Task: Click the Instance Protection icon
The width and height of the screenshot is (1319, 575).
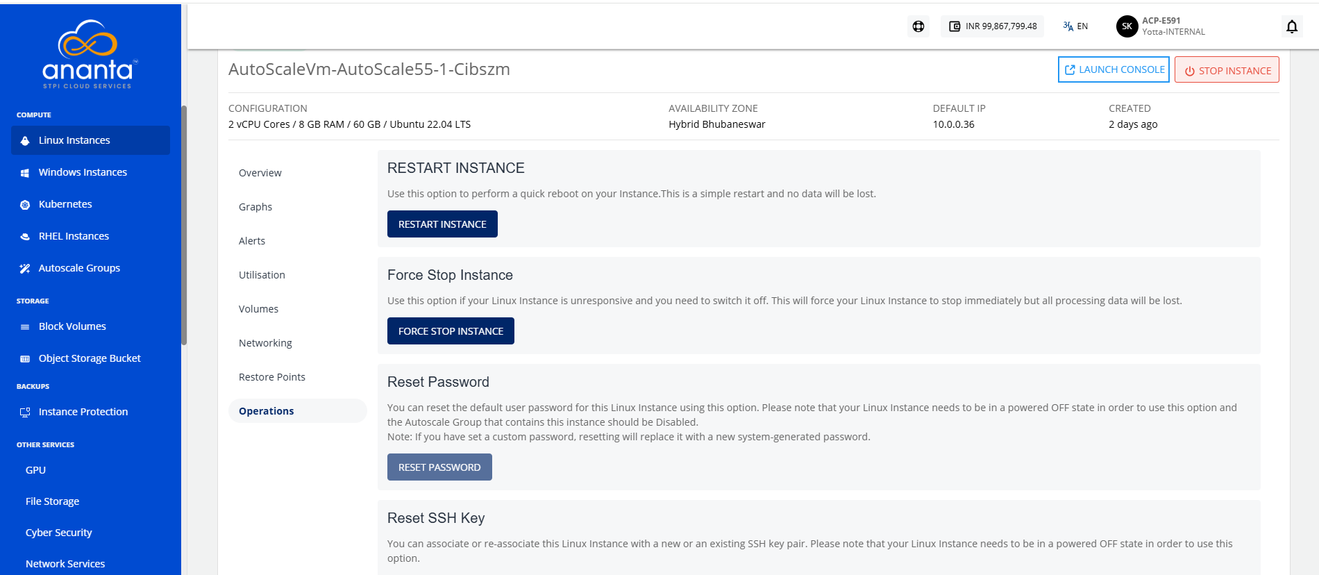Action: [x=25, y=412]
